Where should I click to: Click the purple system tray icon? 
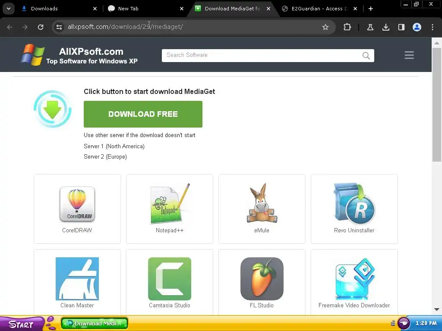(404, 323)
